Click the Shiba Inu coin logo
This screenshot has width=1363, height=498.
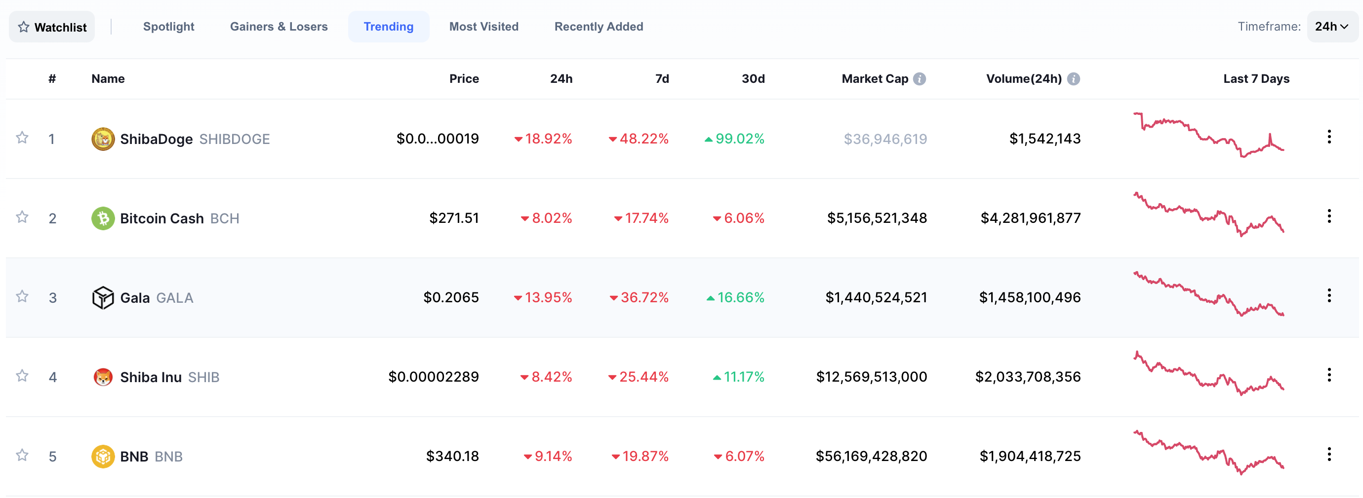coord(103,377)
